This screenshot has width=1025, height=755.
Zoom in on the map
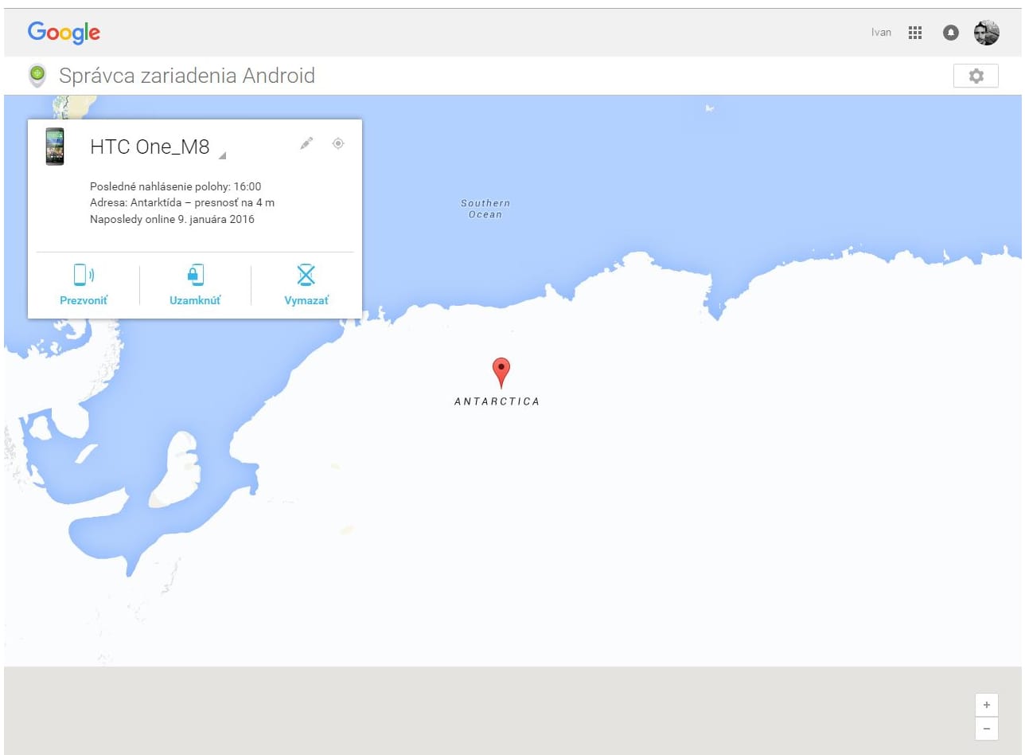(x=986, y=705)
